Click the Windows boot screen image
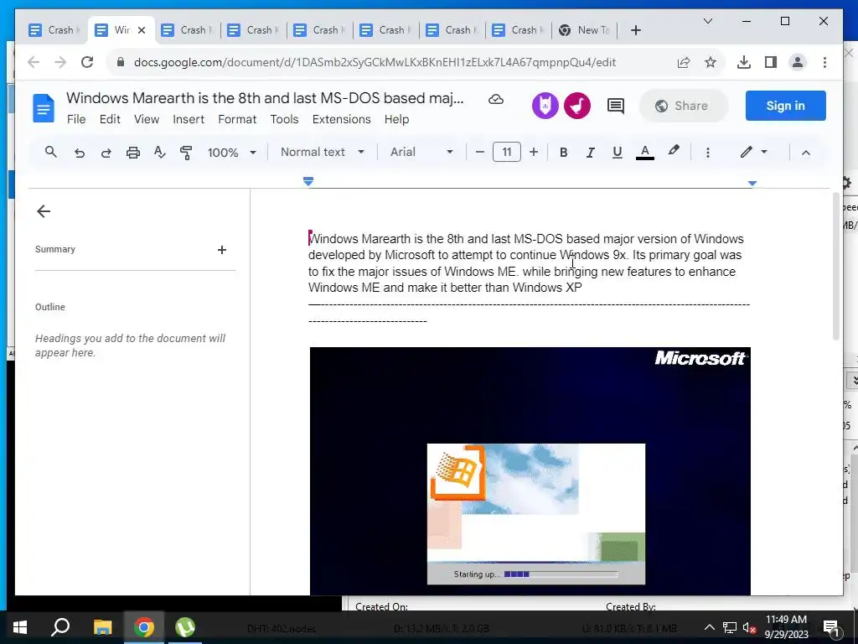The width and height of the screenshot is (858, 644). [x=530, y=471]
